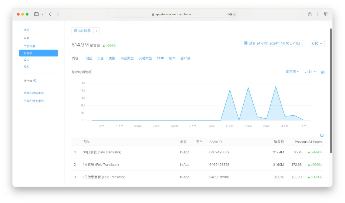
Task: Click the 名称 column header
Action: (x=86, y=142)
